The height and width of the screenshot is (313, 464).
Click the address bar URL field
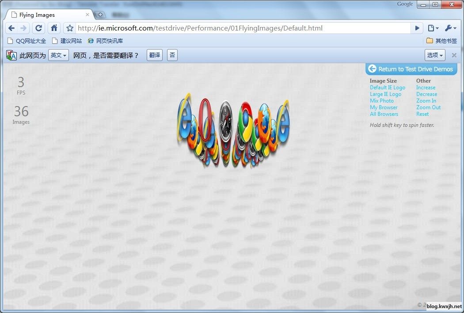point(243,28)
